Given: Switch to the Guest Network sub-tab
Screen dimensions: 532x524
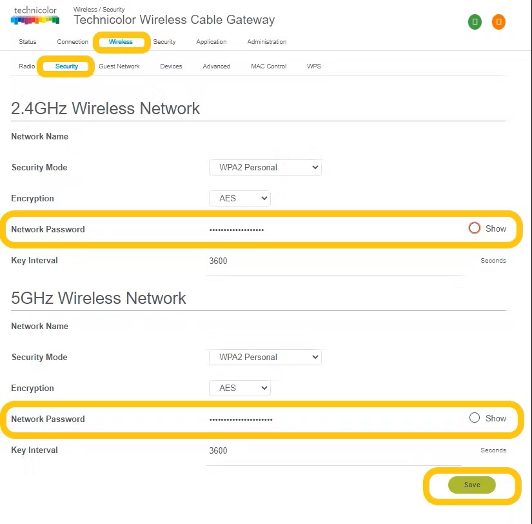Looking at the screenshot, I should 119,66.
